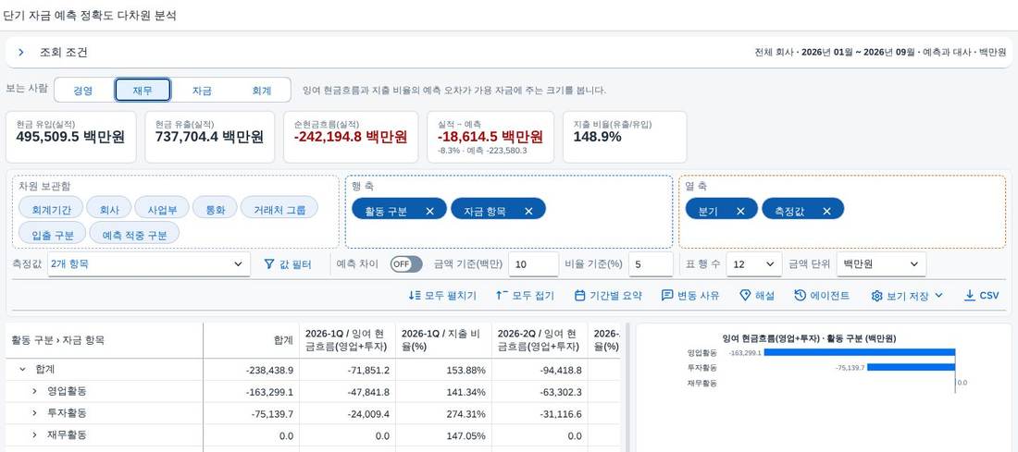Switch to the 경영 viewer tab

(x=83, y=91)
